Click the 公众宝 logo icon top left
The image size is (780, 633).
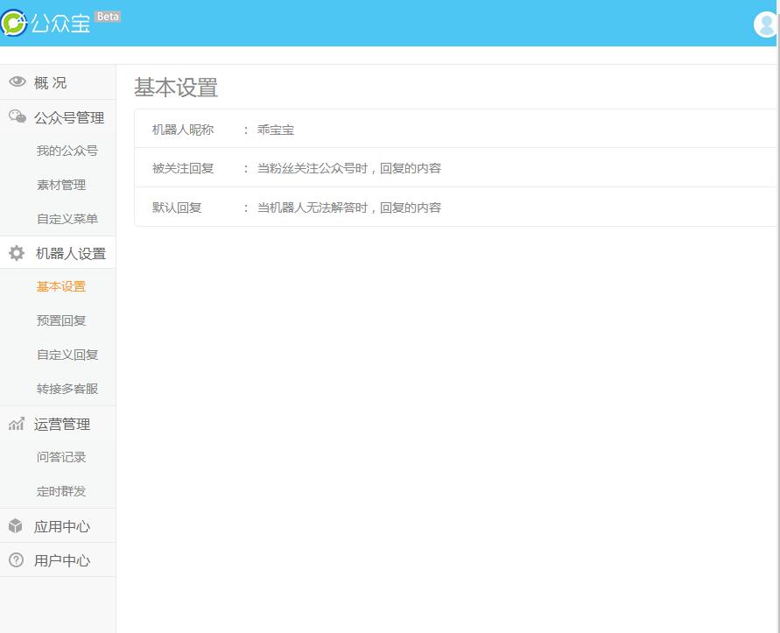[x=14, y=24]
